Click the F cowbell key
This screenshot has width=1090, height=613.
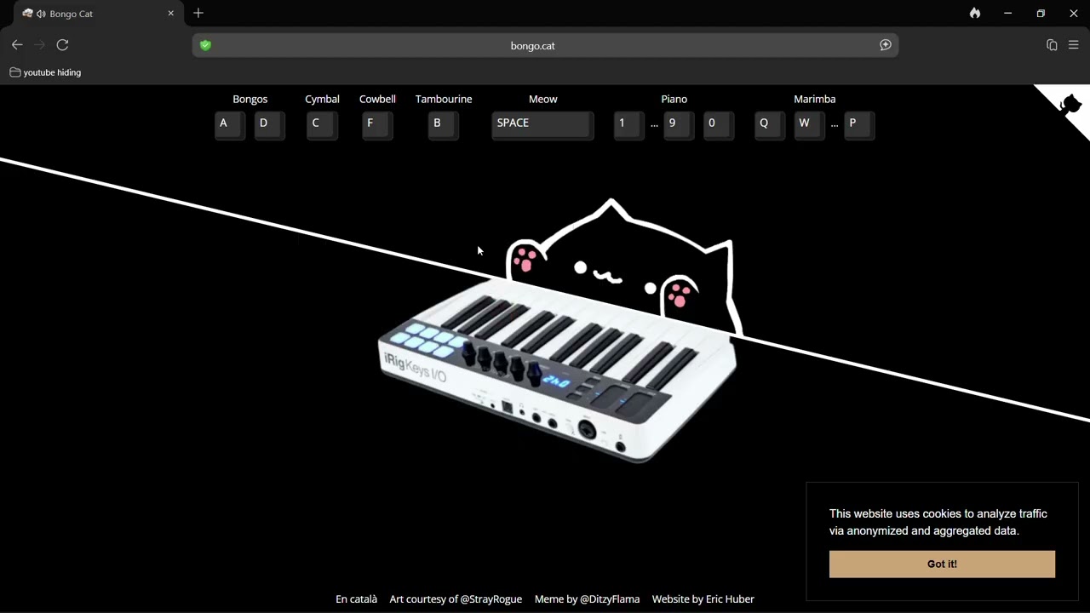coord(377,124)
